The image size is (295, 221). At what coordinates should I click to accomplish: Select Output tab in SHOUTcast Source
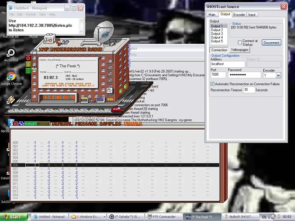(x=225, y=14)
